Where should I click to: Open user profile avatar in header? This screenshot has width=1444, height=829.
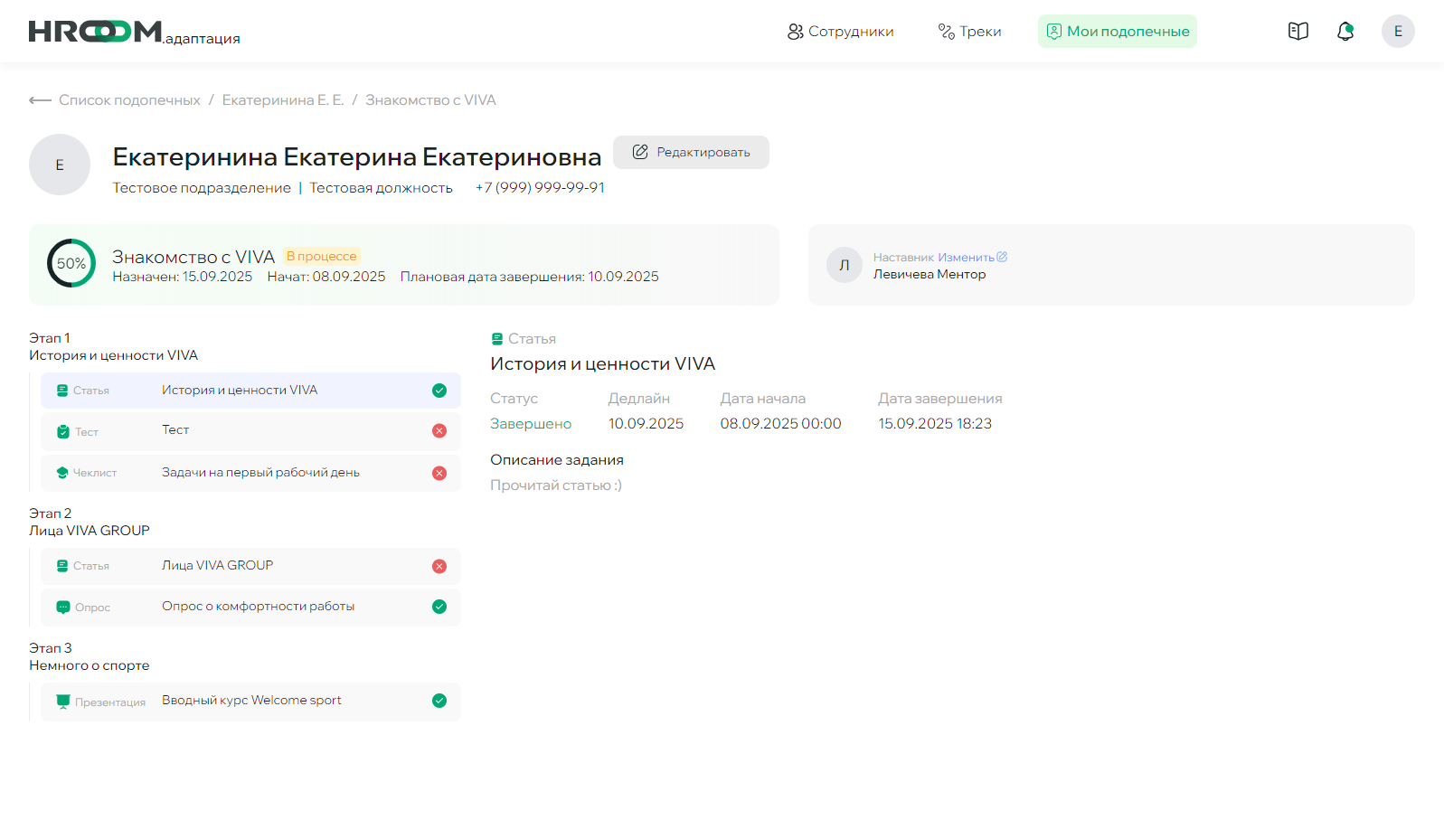(x=1397, y=32)
